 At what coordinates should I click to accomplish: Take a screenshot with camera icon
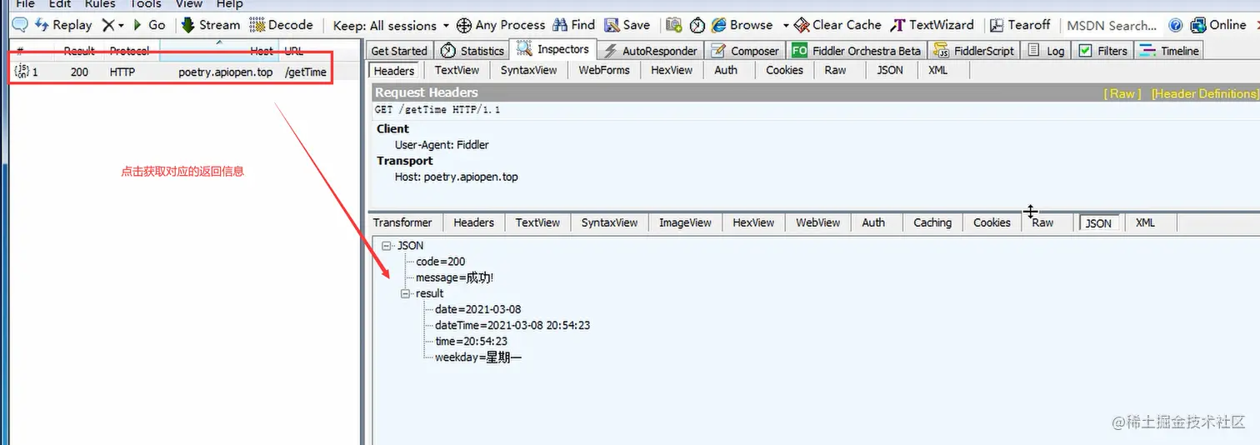(x=673, y=25)
